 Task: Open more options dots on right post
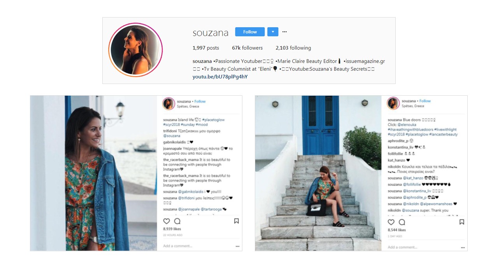[462, 247]
